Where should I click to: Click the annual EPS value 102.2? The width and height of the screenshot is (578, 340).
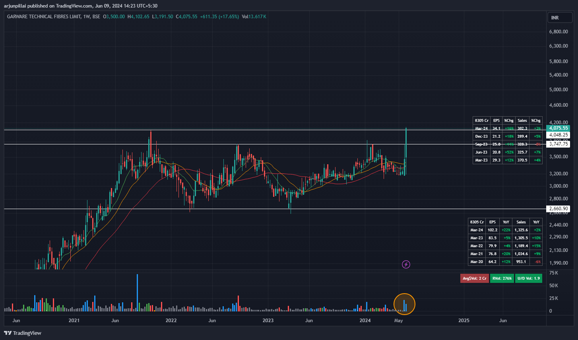(x=492, y=230)
